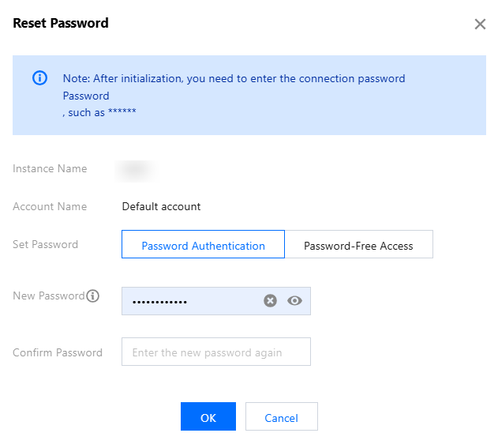Cancel the password reset

(x=282, y=416)
